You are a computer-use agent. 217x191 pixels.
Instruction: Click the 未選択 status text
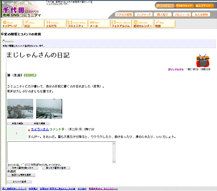click(x=11, y=171)
